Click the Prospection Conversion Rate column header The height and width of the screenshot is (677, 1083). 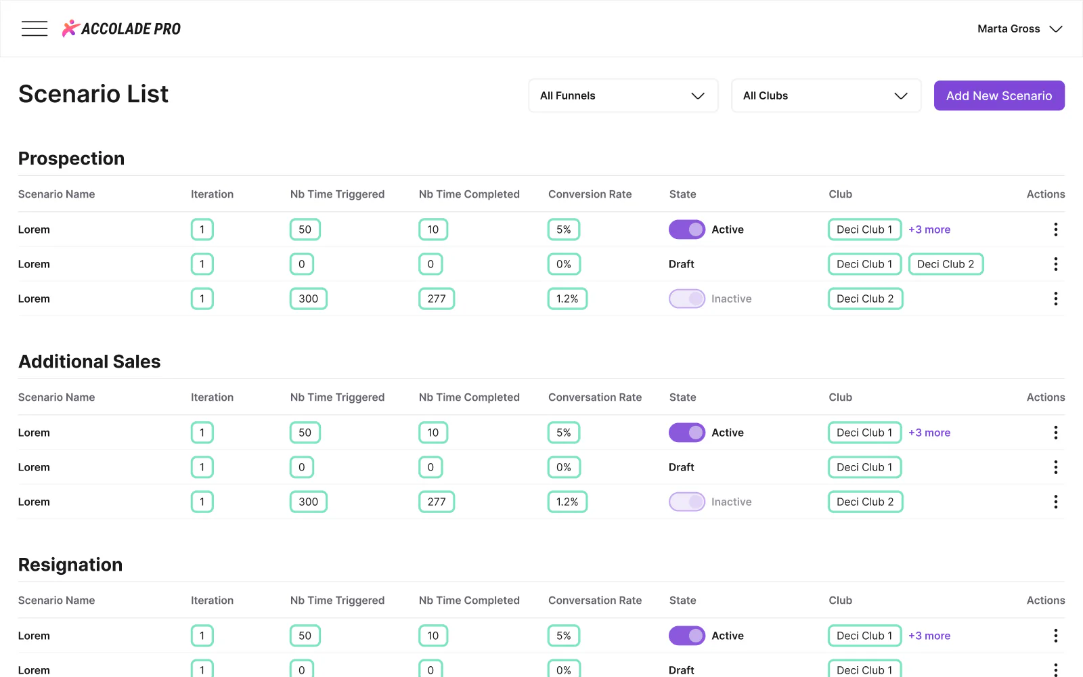click(590, 194)
